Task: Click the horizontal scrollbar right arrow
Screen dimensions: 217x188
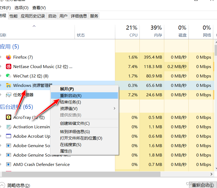Action: [x=211, y=174]
